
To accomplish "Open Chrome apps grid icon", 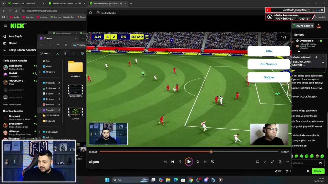I will [x=3, y=17].
